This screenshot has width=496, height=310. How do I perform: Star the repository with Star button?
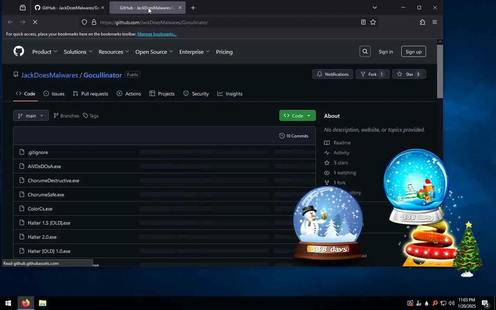click(409, 74)
